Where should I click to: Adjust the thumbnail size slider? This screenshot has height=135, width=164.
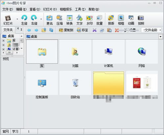coord(128,30)
